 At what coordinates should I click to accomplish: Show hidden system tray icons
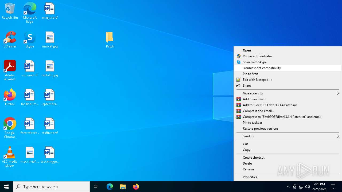[288, 187]
